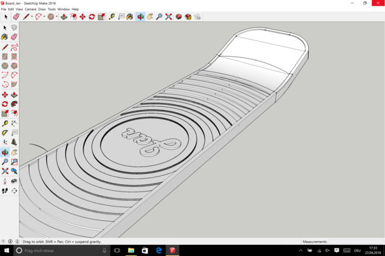
Task: Open the 3D Warehouse from the toolbar
Action: tap(179, 17)
